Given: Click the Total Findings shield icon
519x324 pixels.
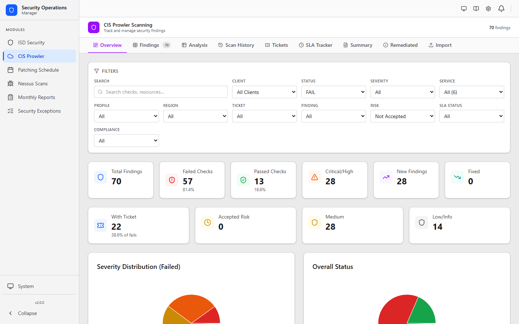Looking at the screenshot, I should coord(101,177).
